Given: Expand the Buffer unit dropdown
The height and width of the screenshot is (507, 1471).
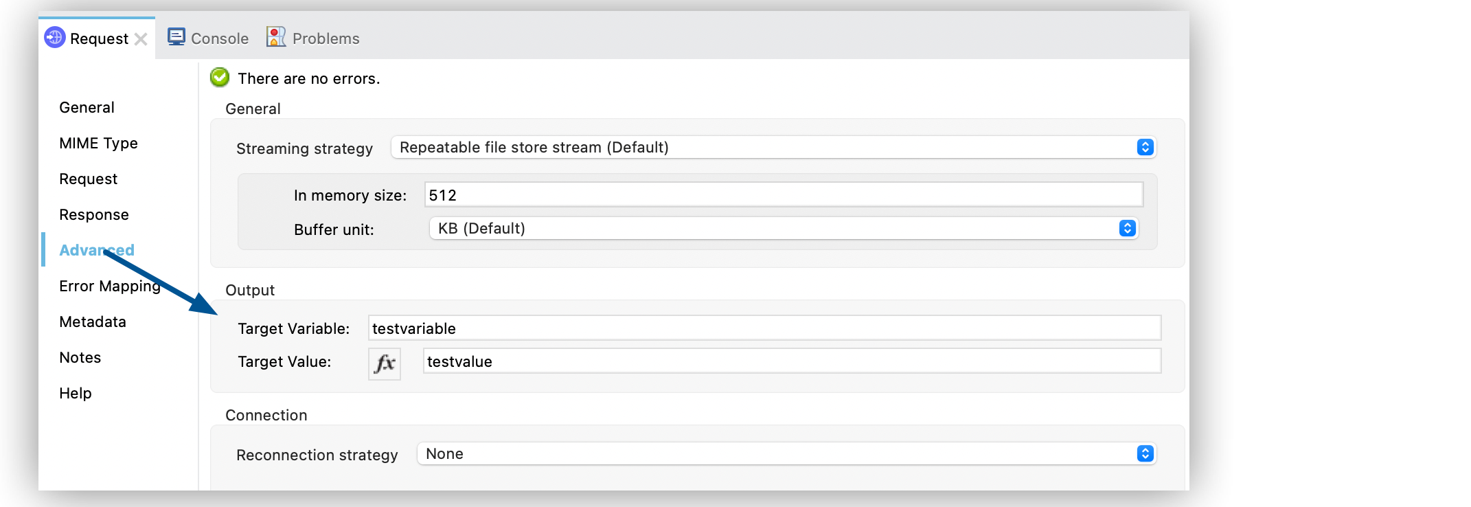Looking at the screenshot, I should [784, 228].
